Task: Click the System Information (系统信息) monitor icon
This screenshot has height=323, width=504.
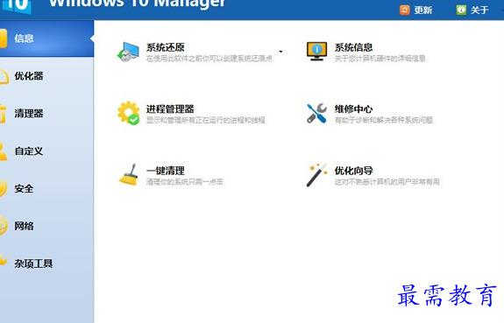Action: click(316, 52)
